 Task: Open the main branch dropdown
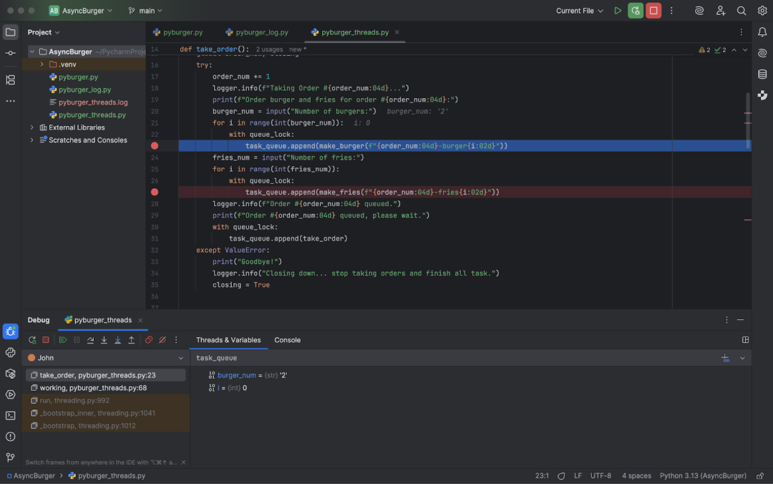(x=145, y=10)
